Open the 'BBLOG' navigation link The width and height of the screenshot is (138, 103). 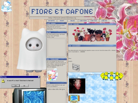click(73, 21)
